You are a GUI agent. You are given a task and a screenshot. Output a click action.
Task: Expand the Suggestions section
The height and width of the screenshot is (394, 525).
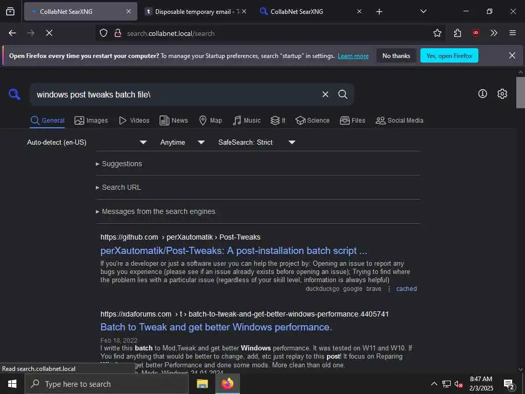coord(122,164)
